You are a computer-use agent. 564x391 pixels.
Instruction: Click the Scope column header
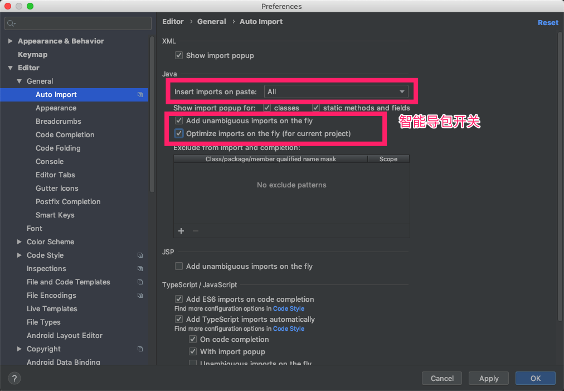[388, 159]
